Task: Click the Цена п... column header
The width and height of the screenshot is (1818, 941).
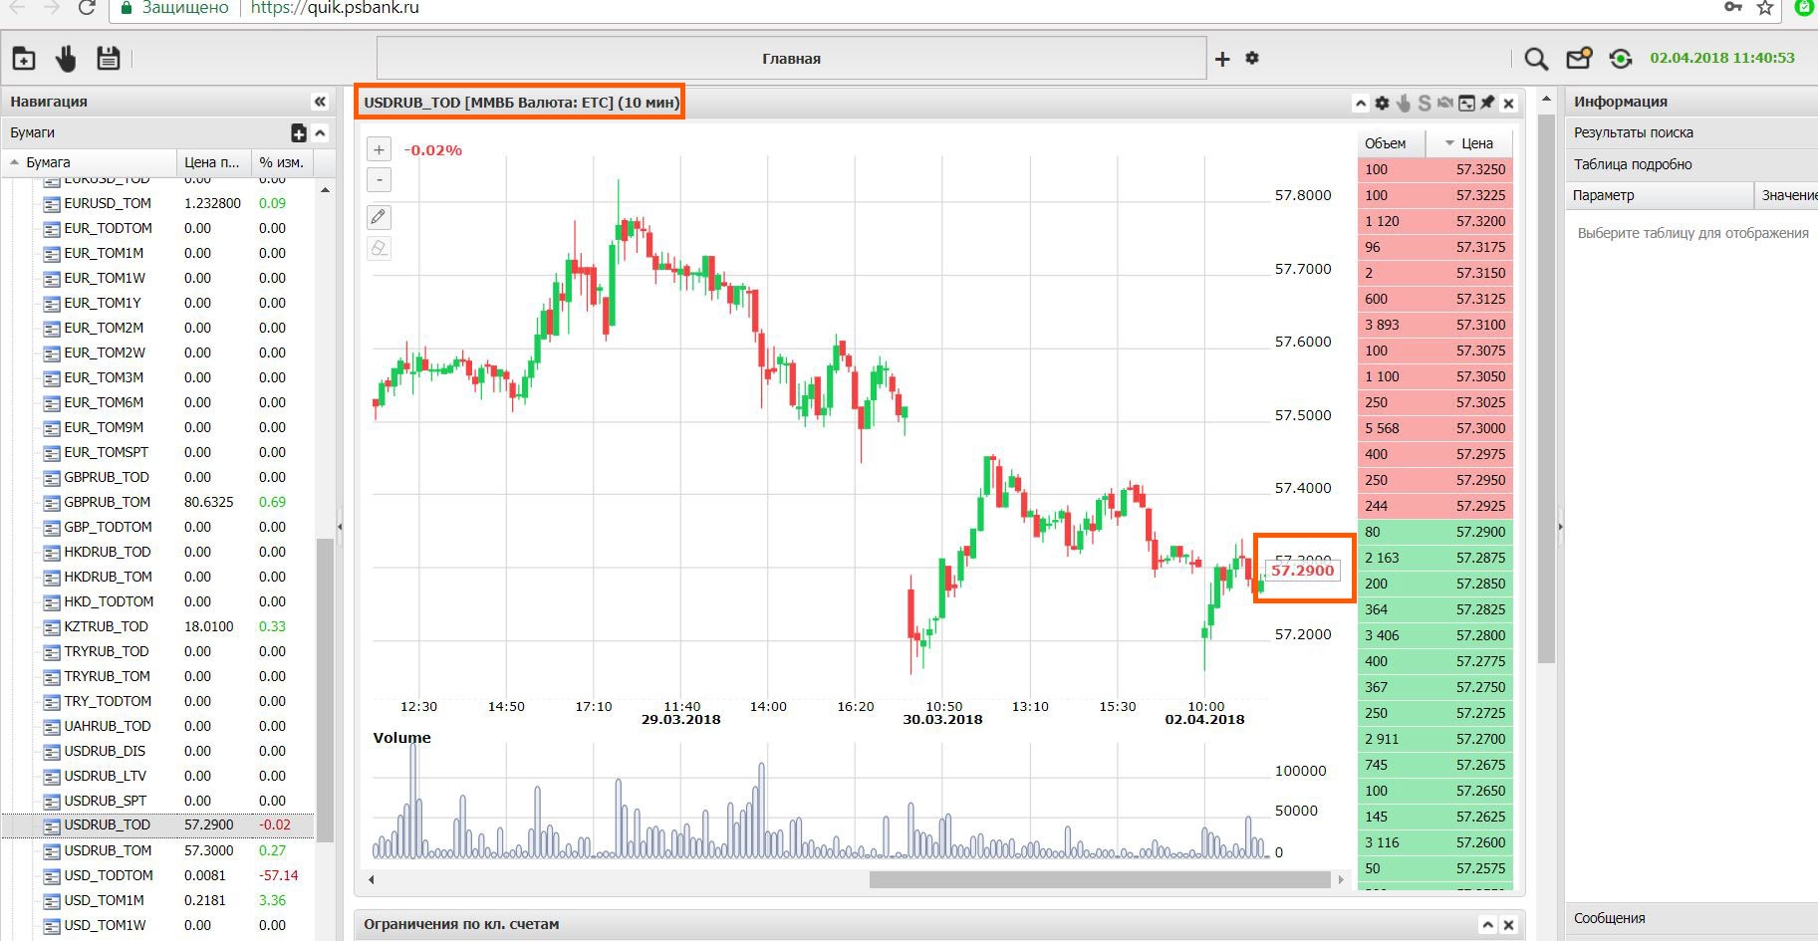Action: pyautogui.click(x=213, y=162)
